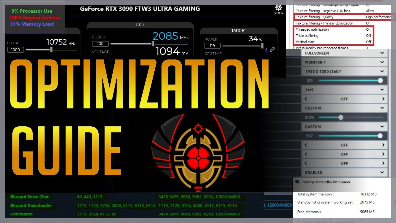Open the CUSTOM dropdown above the 597 slider
This screenshot has width=396, height=223.
[344, 127]
